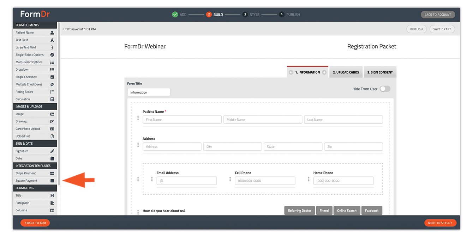
Task: Click the Multiple Checkboxes double-check icon
Action: (x=52, y=84)
